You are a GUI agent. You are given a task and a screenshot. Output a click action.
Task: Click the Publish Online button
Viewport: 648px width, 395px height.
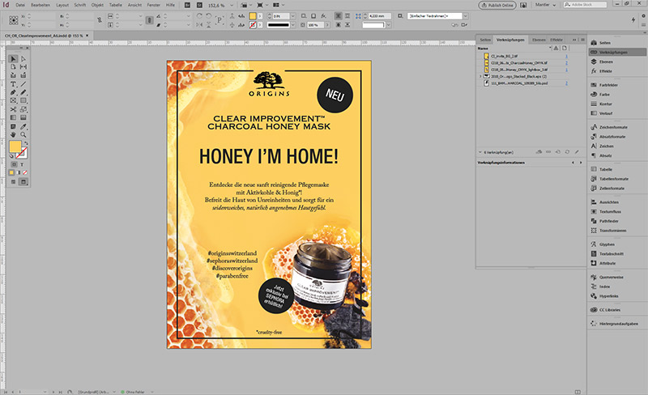tap(497, 5)
